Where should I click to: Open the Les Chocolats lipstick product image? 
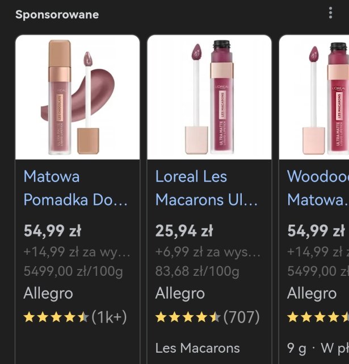click(x=77, y=97)
